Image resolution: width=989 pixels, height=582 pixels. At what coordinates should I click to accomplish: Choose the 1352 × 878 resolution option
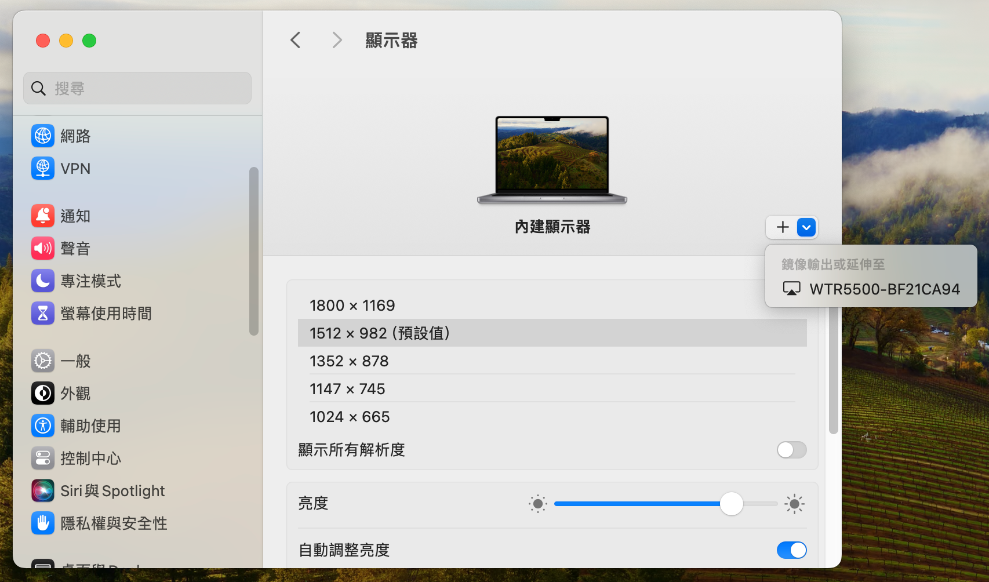click(x=349, y=361)
